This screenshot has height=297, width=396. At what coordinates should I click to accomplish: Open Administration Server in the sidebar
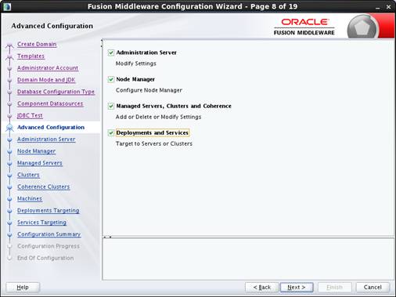point(46,139)
